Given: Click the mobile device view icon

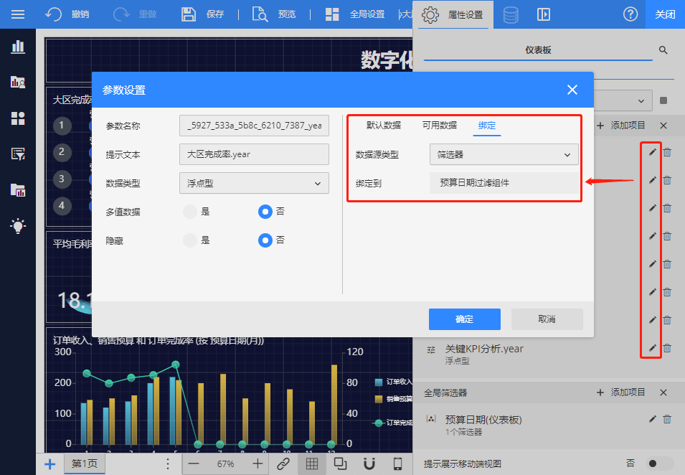Looking at the screenshot, I should (x=397, y=464).
